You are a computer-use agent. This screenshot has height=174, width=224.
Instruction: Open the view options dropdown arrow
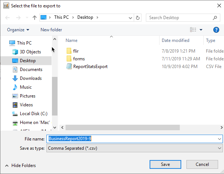pos(201,30)
